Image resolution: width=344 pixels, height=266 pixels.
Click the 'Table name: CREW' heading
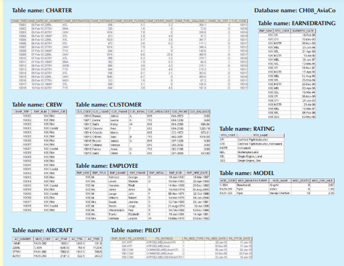37,104
